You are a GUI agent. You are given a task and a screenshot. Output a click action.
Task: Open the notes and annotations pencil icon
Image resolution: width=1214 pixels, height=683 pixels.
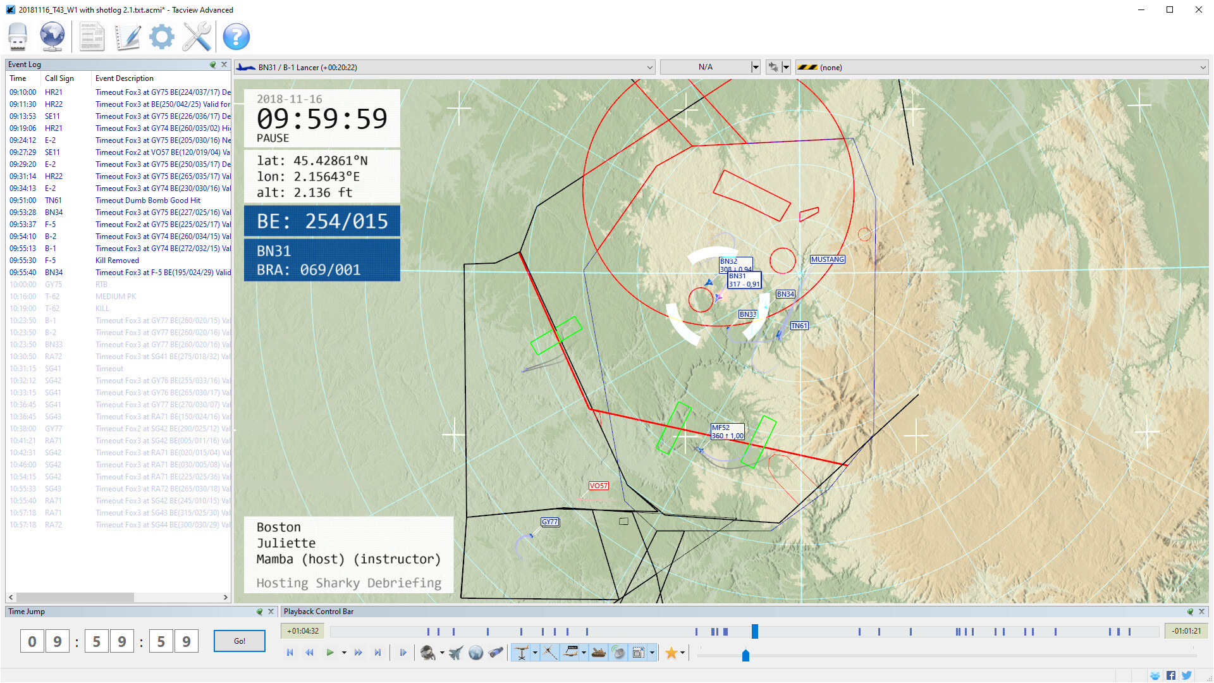[x=127, y=36]
